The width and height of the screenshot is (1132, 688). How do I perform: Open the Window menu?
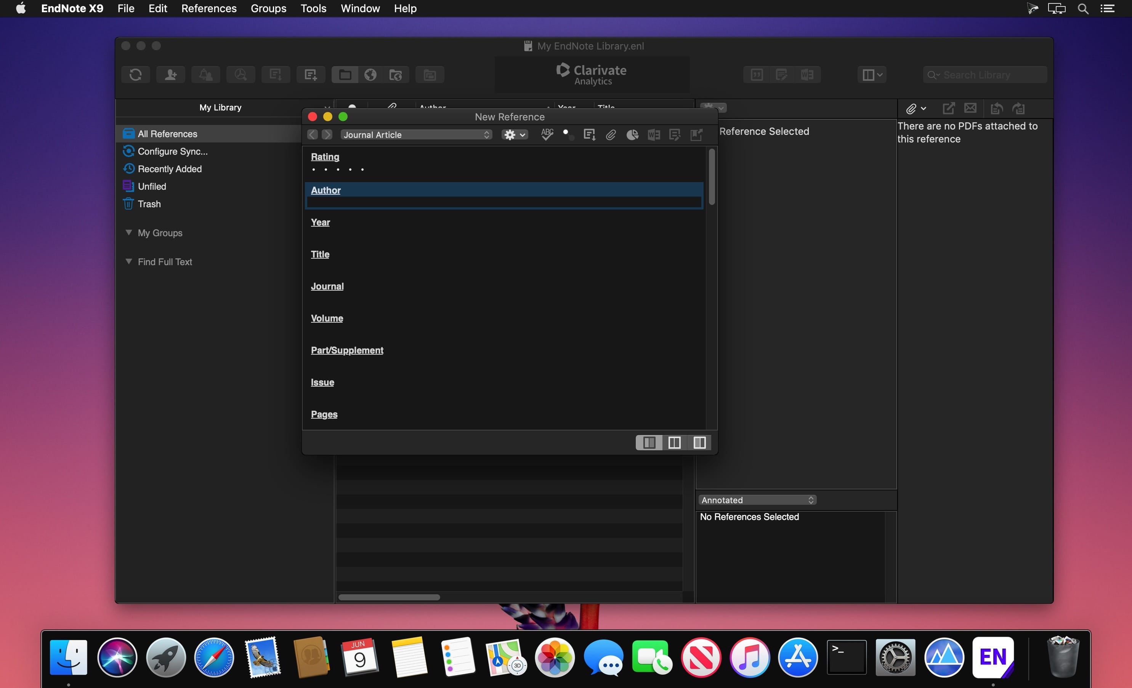click(x=360, y=8)
